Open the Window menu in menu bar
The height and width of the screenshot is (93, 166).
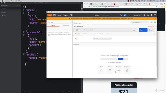(21, 1)
